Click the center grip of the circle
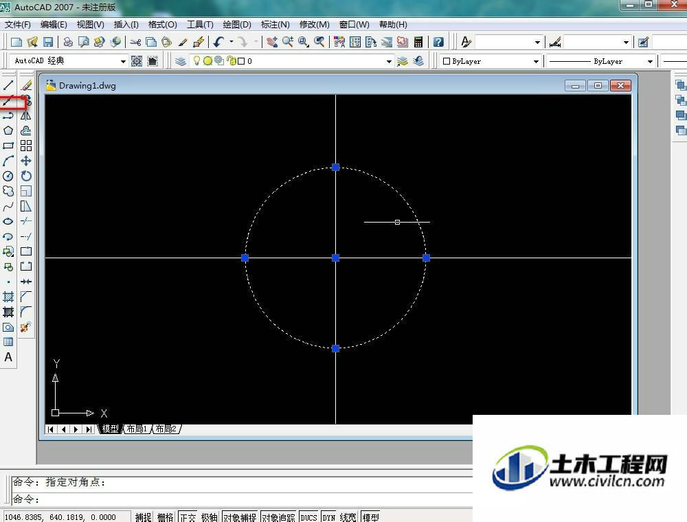 coord(336,258)
